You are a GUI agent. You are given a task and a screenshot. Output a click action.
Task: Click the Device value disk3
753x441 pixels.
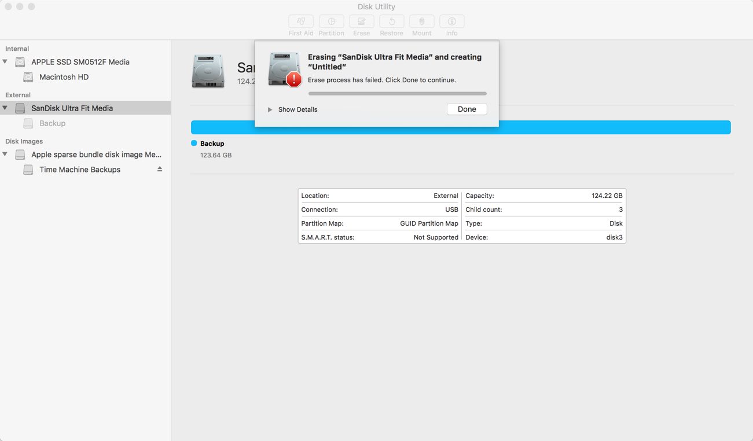(615, 237)
